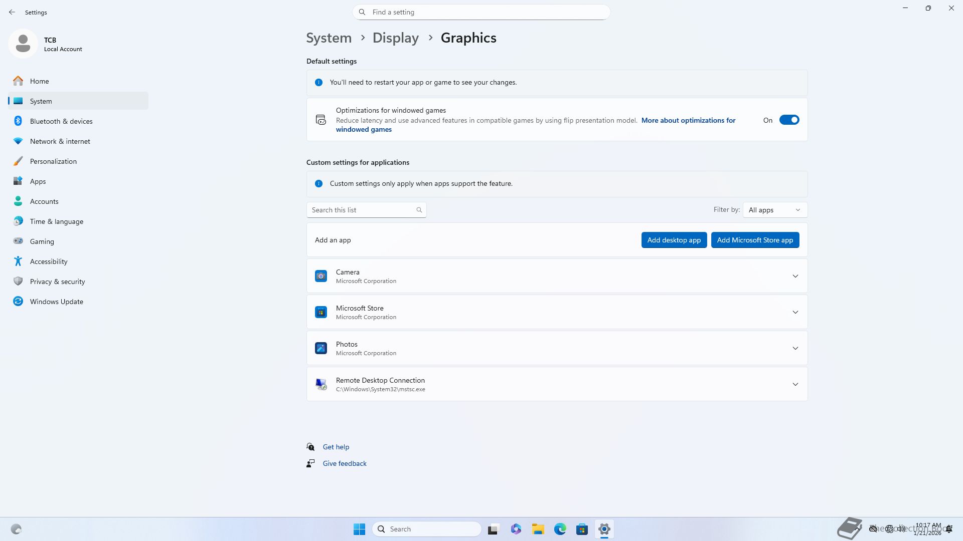This screenshot has width=963, height=541.
Task: Open Bluetooth & devices in sidebar
Action: [61, 121]
